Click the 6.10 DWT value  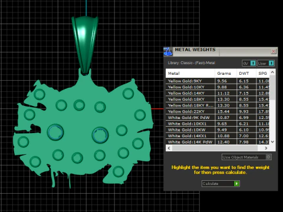coord(243,130)
